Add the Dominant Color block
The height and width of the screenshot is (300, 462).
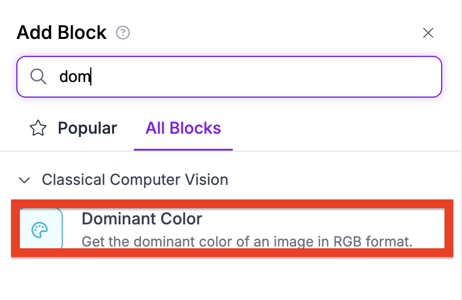(x=232, y=228)
